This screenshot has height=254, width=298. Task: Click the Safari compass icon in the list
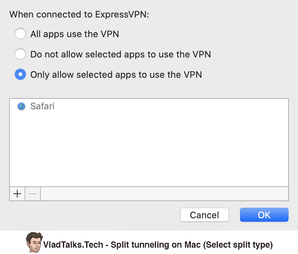(x=21, y=106)
